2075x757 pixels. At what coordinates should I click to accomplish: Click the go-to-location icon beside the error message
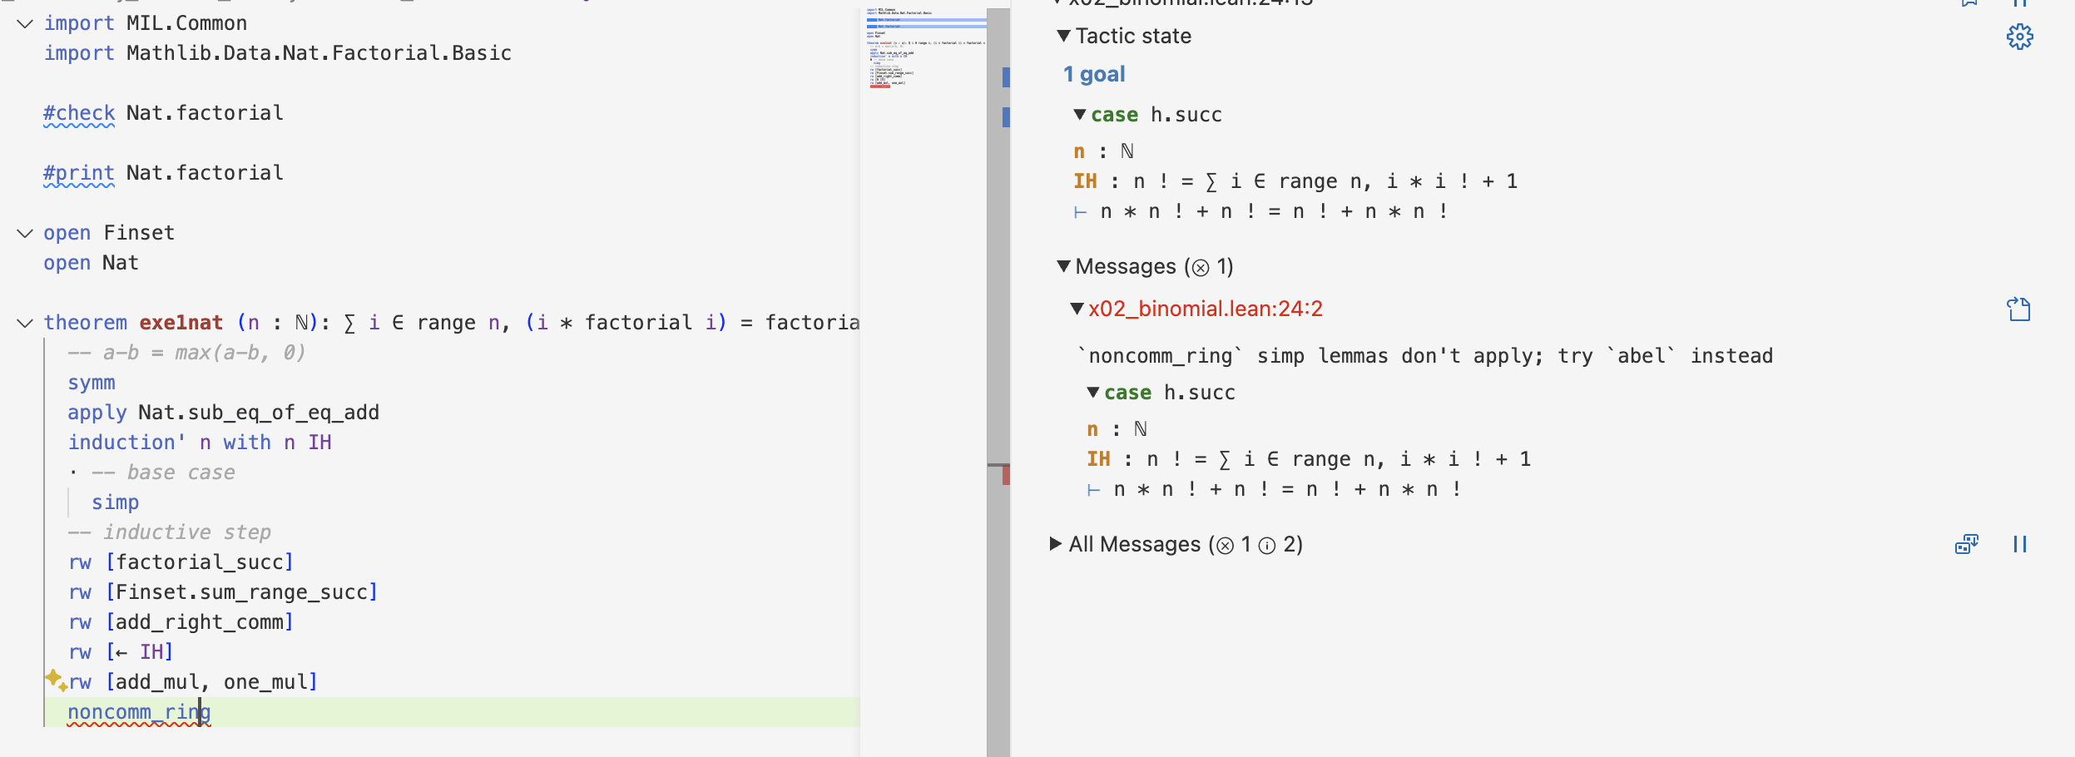point(2018,309)
